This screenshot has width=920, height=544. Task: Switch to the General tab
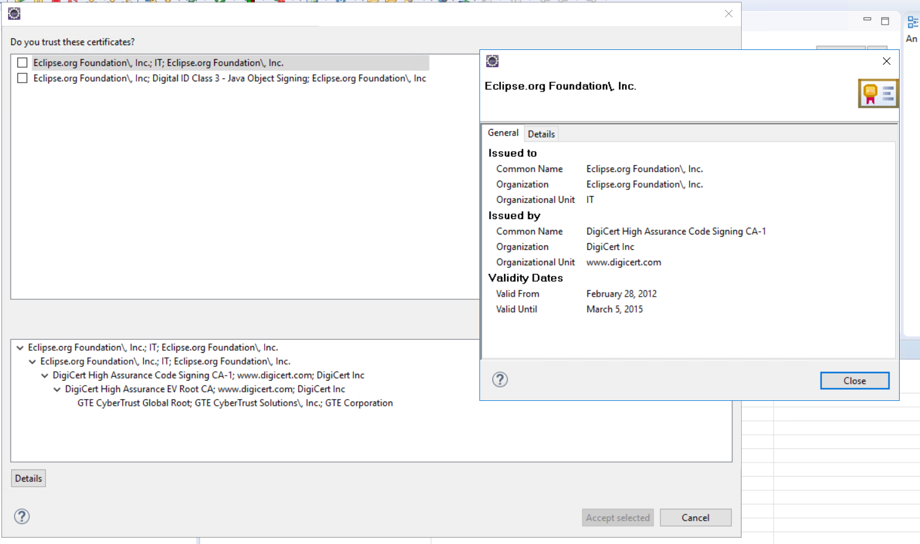click(503, 133)
